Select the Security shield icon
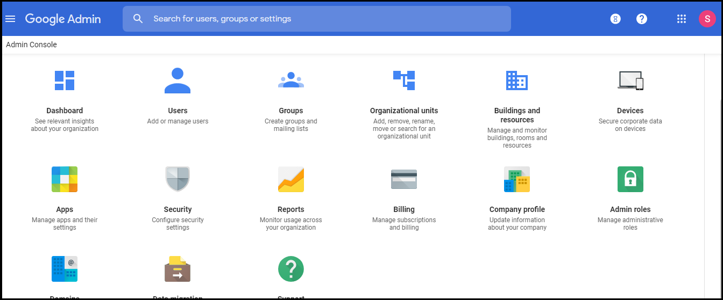Image resolution: width=723 pixels, height=300 pixels. pos(178,179)
